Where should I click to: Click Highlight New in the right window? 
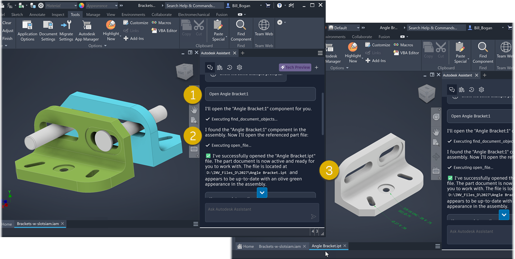353,52
